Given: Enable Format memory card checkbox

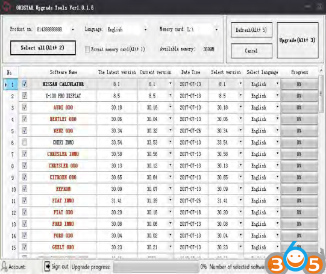Looking at the screenshot, I should click(x=87, y=49).
